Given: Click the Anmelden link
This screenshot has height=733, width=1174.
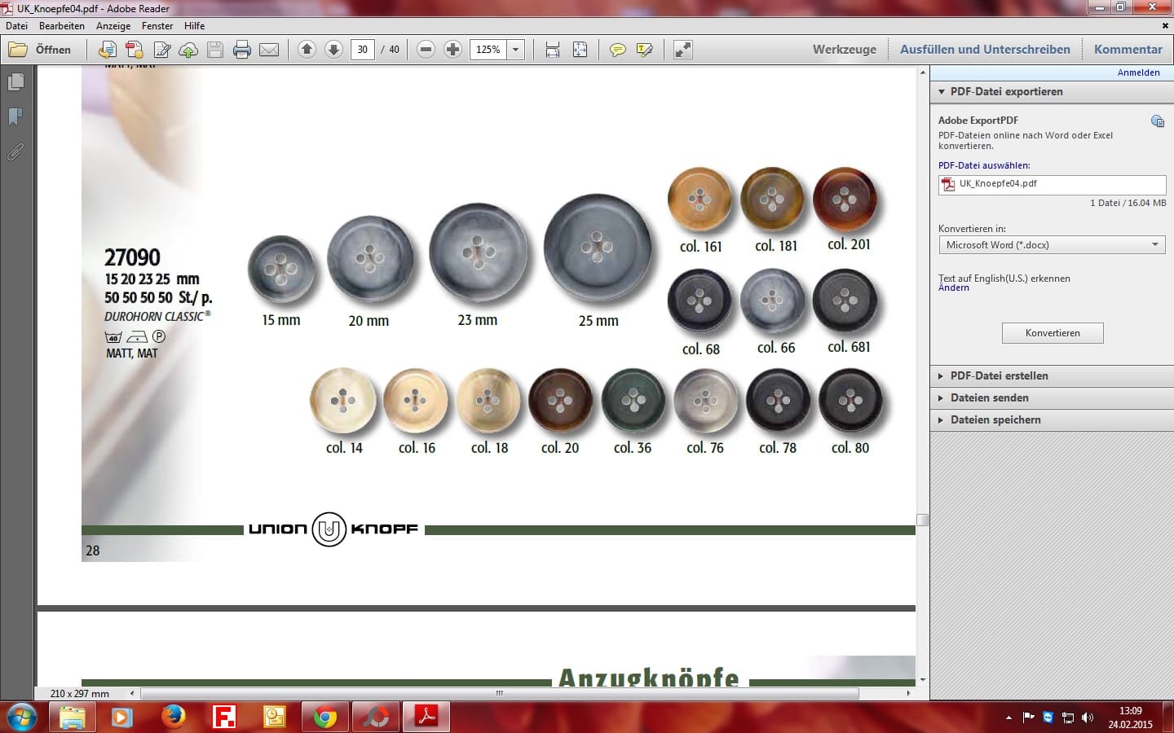Looking at the screenshot, I should [x=1138, y=72].
